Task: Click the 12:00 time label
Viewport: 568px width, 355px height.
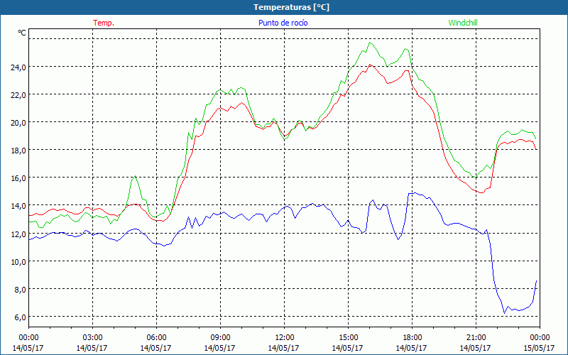Action: click(x=285, y=338)
